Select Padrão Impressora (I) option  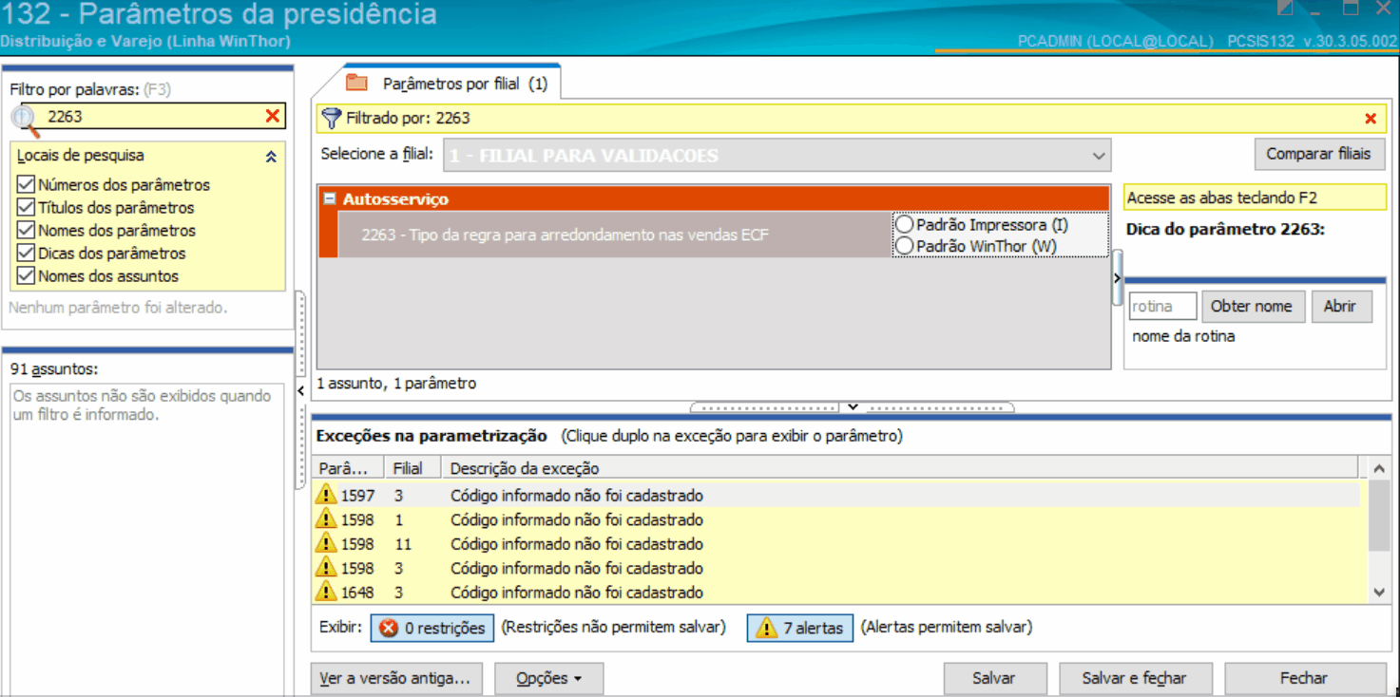tap(905, 225)
